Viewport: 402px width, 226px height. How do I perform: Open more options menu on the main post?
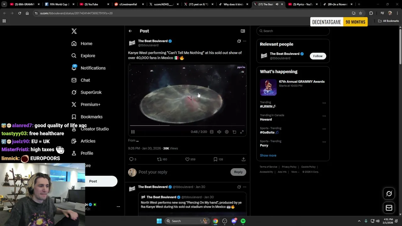click(245, 41)
